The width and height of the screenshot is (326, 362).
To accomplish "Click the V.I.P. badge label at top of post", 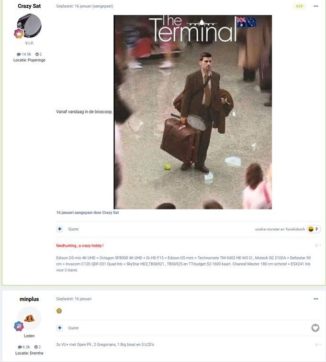I will point(299,6).
